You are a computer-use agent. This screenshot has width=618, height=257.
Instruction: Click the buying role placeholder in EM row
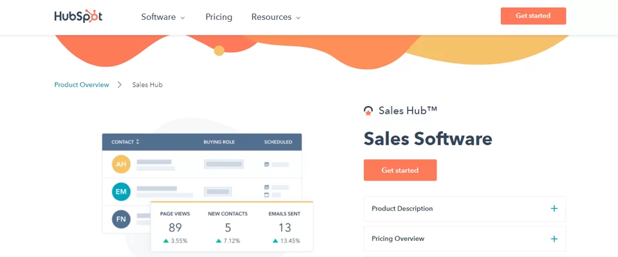coord(218,191)
